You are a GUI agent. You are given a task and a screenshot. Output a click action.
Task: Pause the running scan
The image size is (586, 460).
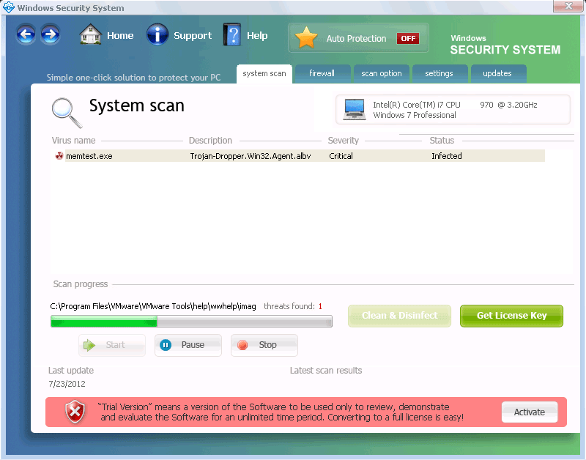188,345
